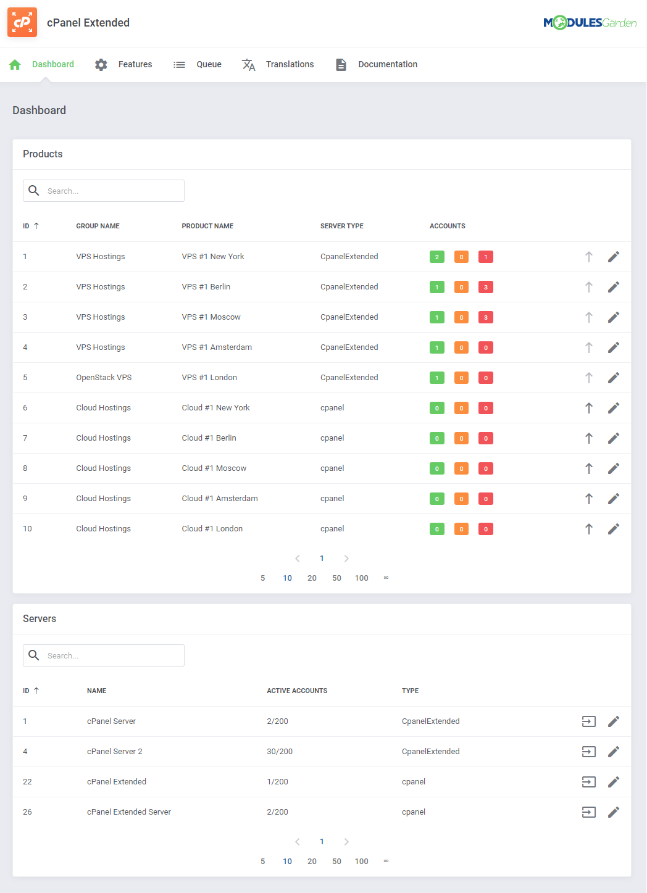Open the Documentation tab
Image resolution: width=647 pixels, height=893 pixels.
click(376, 64)
